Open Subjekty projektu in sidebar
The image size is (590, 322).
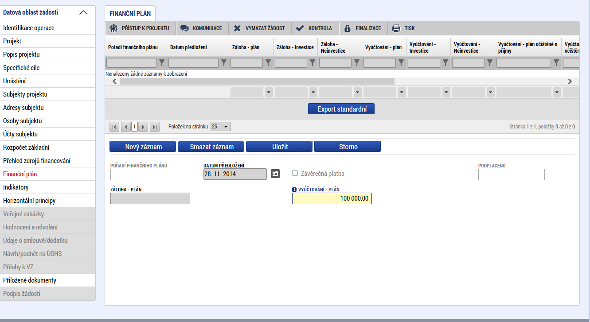47,94
